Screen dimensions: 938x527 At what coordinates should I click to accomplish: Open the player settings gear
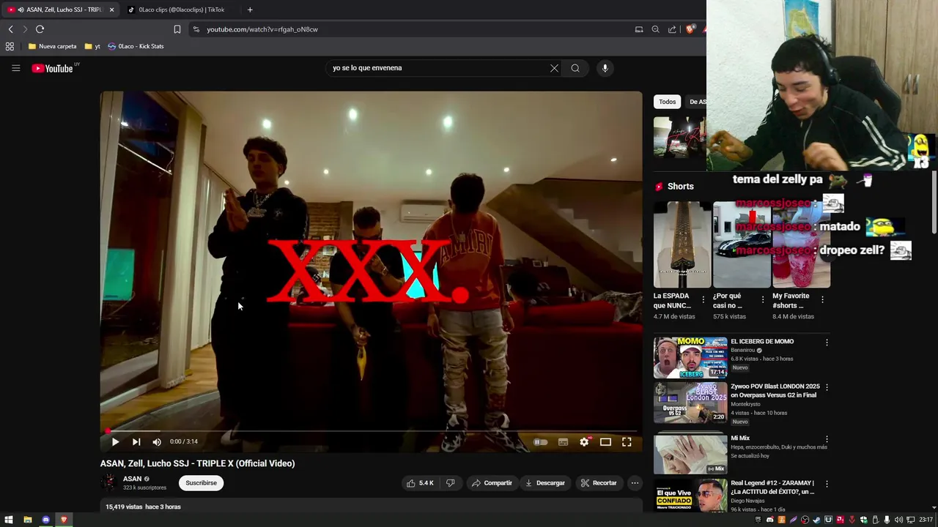[x=584, y=442]
